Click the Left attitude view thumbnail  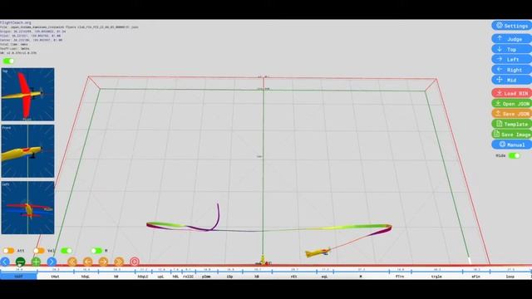point(27,208)
